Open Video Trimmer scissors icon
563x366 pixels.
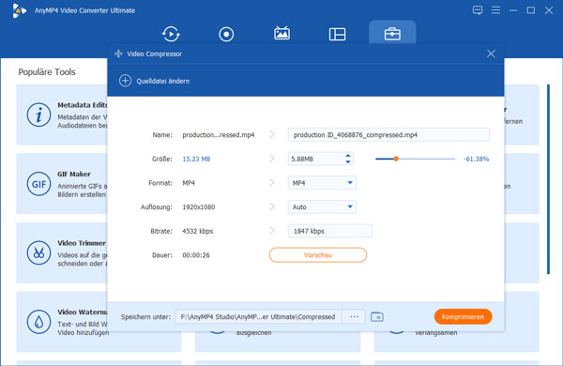38,252
